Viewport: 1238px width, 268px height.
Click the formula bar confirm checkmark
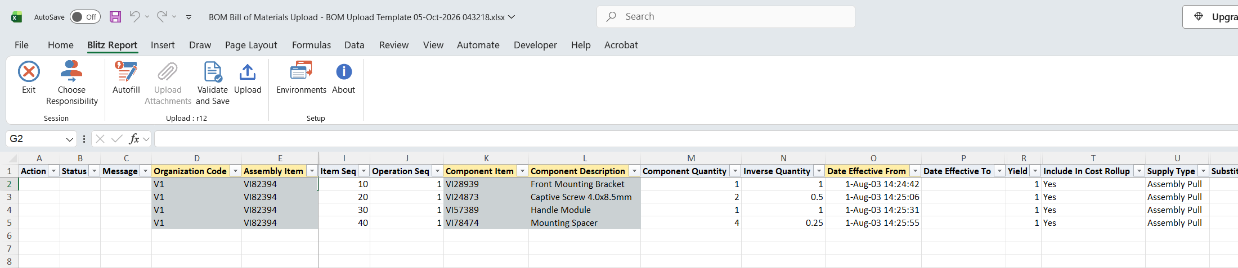click(x=117, y=139)
